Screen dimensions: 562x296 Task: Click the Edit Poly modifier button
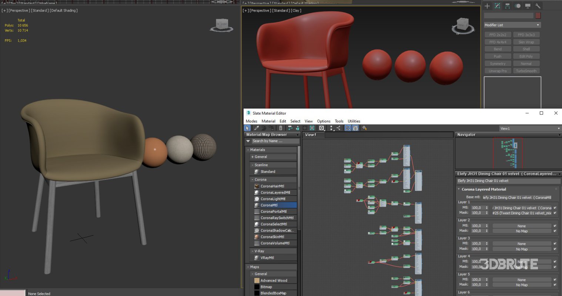(526, 56)
